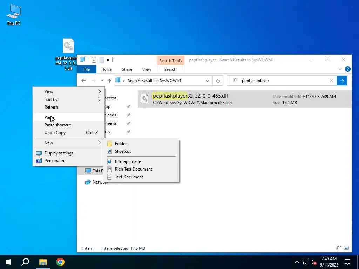Create new Folder from submenu
This screenshot has height=269, width=359.
[141, 143]
